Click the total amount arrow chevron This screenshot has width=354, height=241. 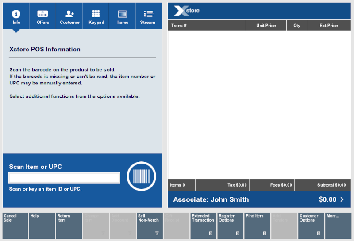pos(342,199)
